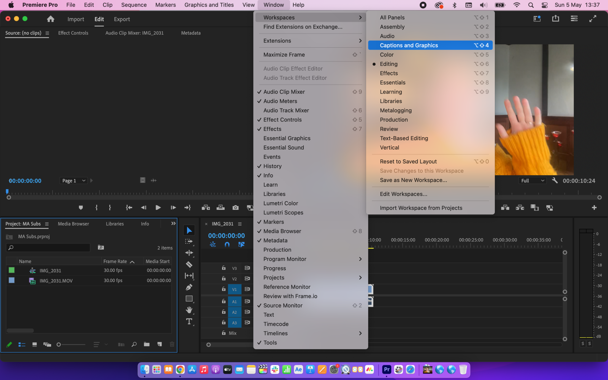Click the Delete (trash) icon in Project panel
The width and height of the screenshot is (608, 380).
(172, 344)
